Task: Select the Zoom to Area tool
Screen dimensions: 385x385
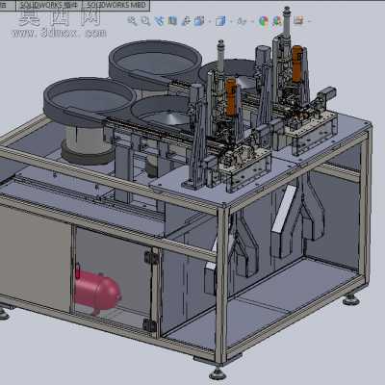Action: [145, 21]
